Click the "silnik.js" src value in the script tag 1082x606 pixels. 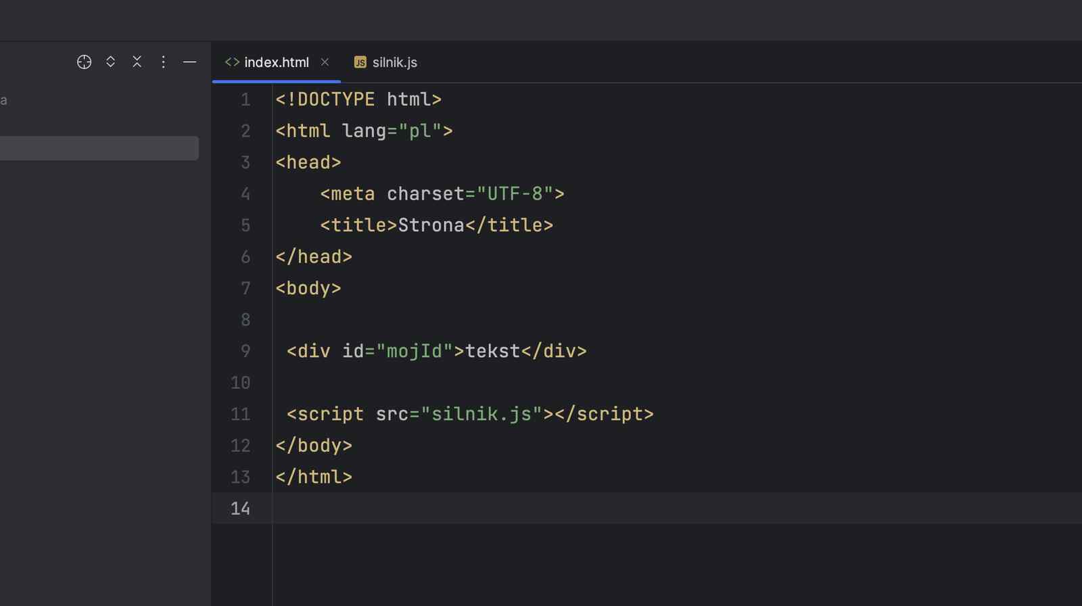481,414
